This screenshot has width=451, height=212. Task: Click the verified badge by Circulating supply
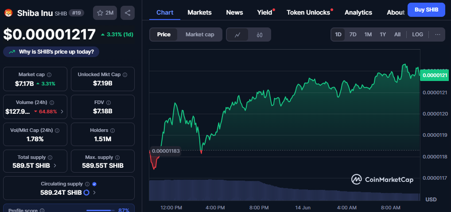click(x=94, y=184)
